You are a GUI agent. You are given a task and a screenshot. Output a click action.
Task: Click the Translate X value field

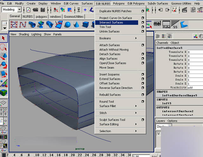click(x=194, y=52)
